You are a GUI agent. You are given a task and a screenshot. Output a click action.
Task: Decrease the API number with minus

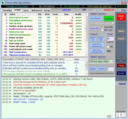pyautogui.click(x=117, y=115)
